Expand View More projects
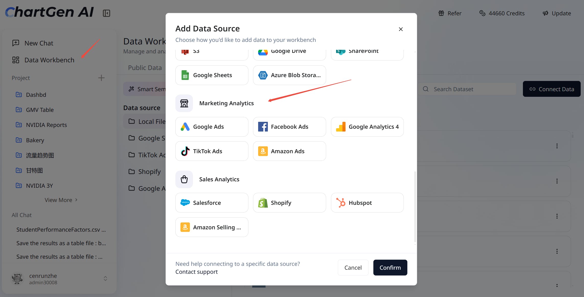The height and width of the screenshot is (297, 584). coord(61,200)
